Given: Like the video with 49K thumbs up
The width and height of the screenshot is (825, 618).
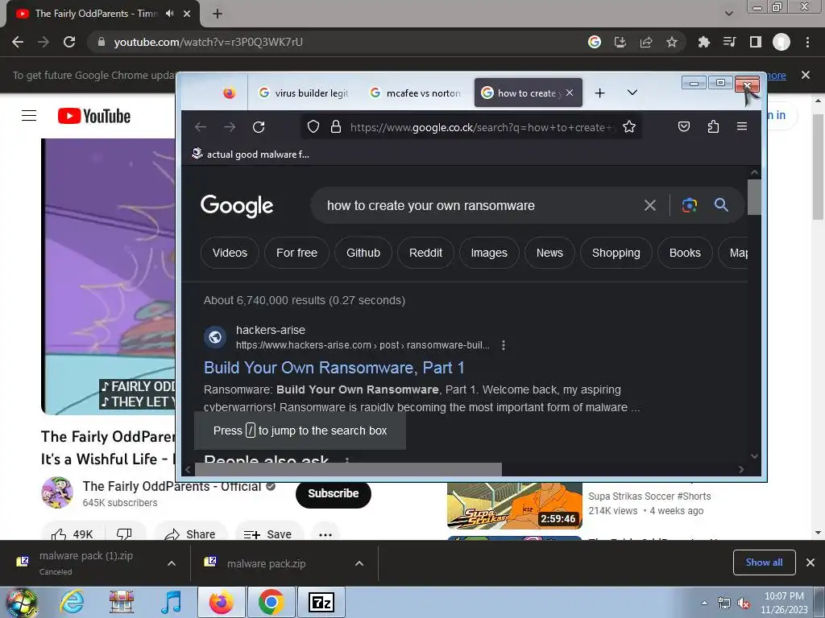Looking at the screenshot, I should point(73,534).
